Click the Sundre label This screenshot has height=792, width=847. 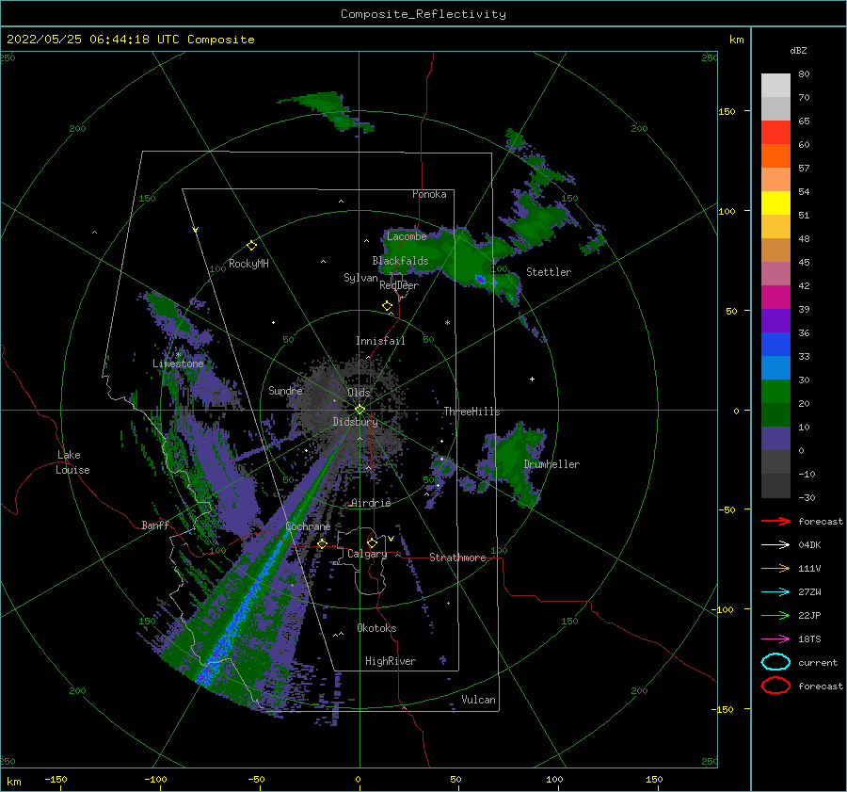pos(285,390)
